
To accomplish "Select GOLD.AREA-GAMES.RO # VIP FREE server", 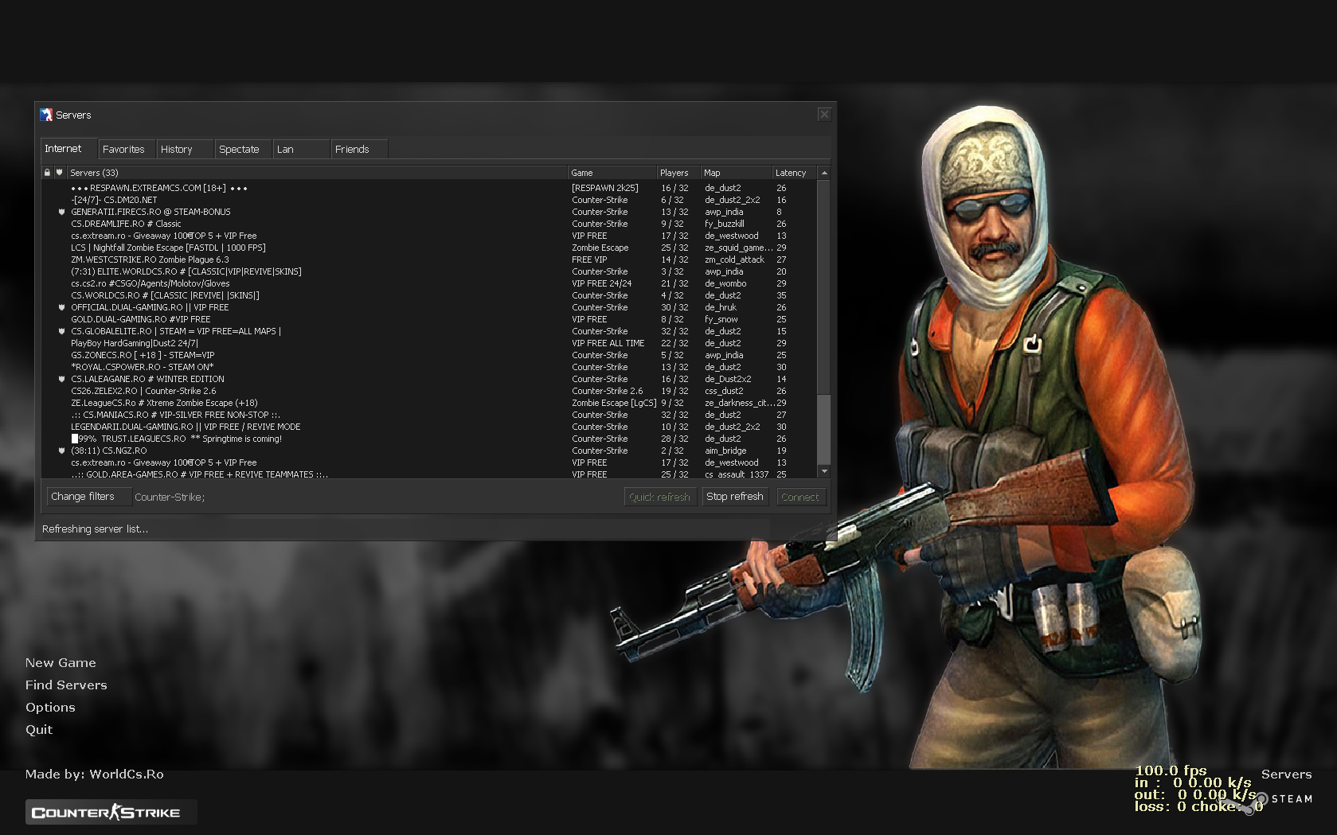I will [429, 474].
